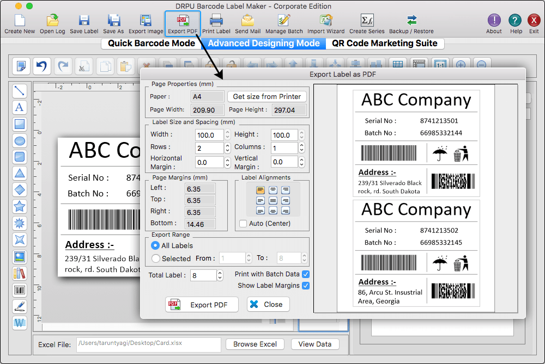Select top-left label alignment option

pyautogui.click(x=261, y=190)
